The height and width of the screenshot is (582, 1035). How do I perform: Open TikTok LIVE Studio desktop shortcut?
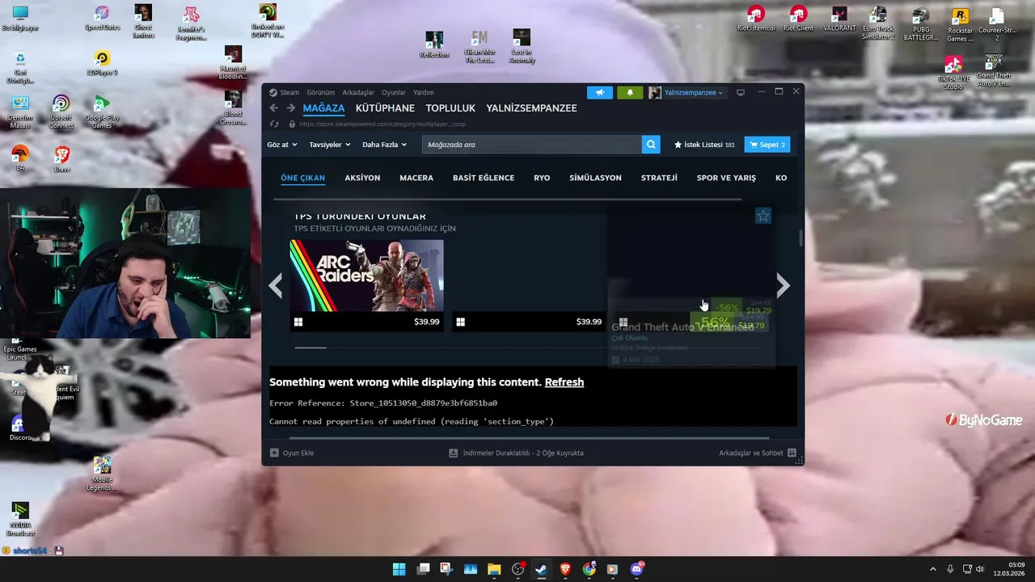point(953,72)
